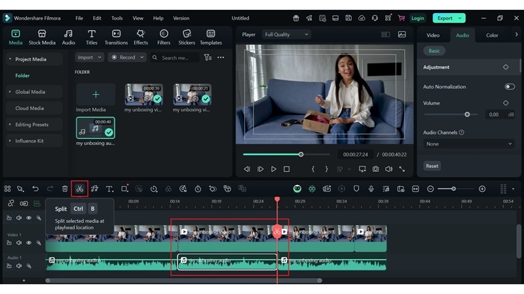
Task: Click the audio detach music-note icon in toolbar
Action: click(94, 189)
